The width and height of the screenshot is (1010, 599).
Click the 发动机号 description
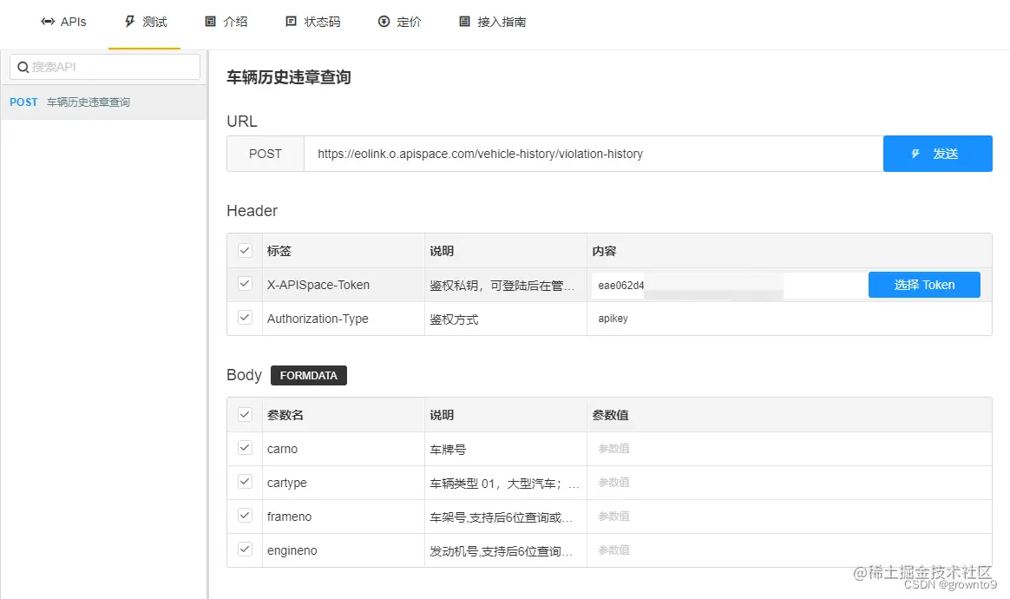[501, 551]
